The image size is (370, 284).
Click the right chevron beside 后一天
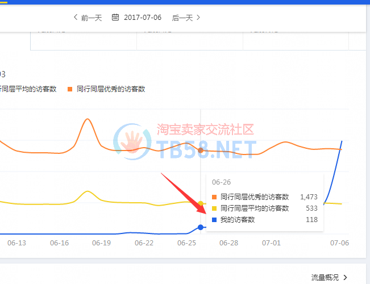click(198, 18)
